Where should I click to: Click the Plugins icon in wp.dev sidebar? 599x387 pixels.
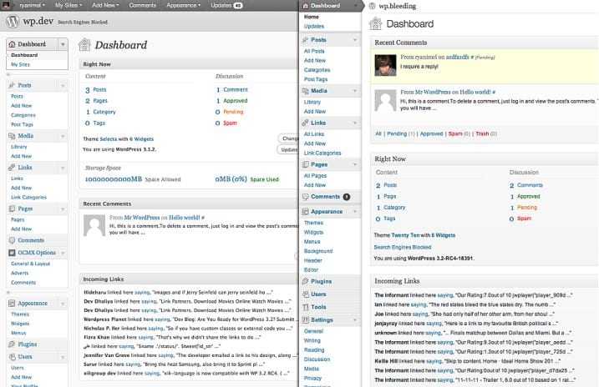tap(12, 344)
